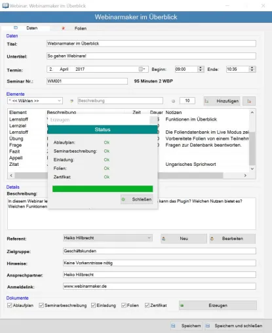Adjust the Ende time spinner
Screen dimensions: 272x333
(252, 69)
